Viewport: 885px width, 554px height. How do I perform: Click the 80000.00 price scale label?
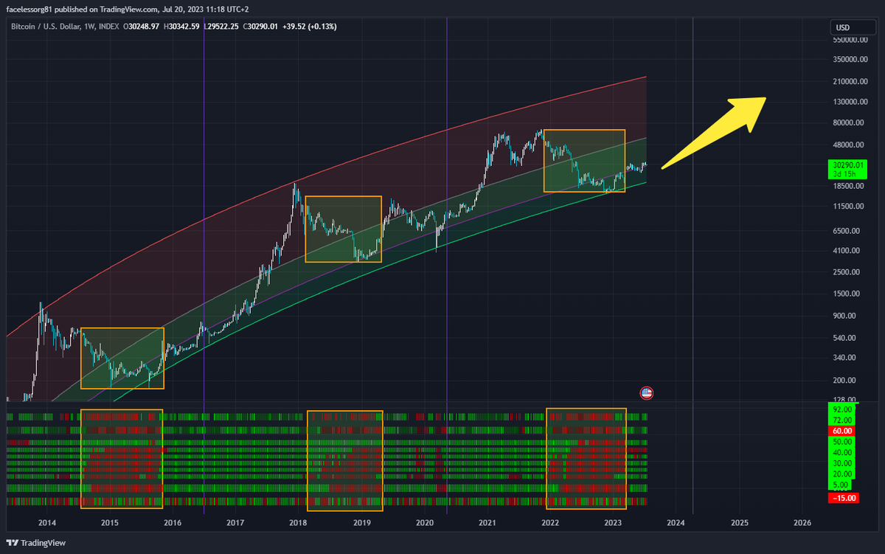click(848, 123)
